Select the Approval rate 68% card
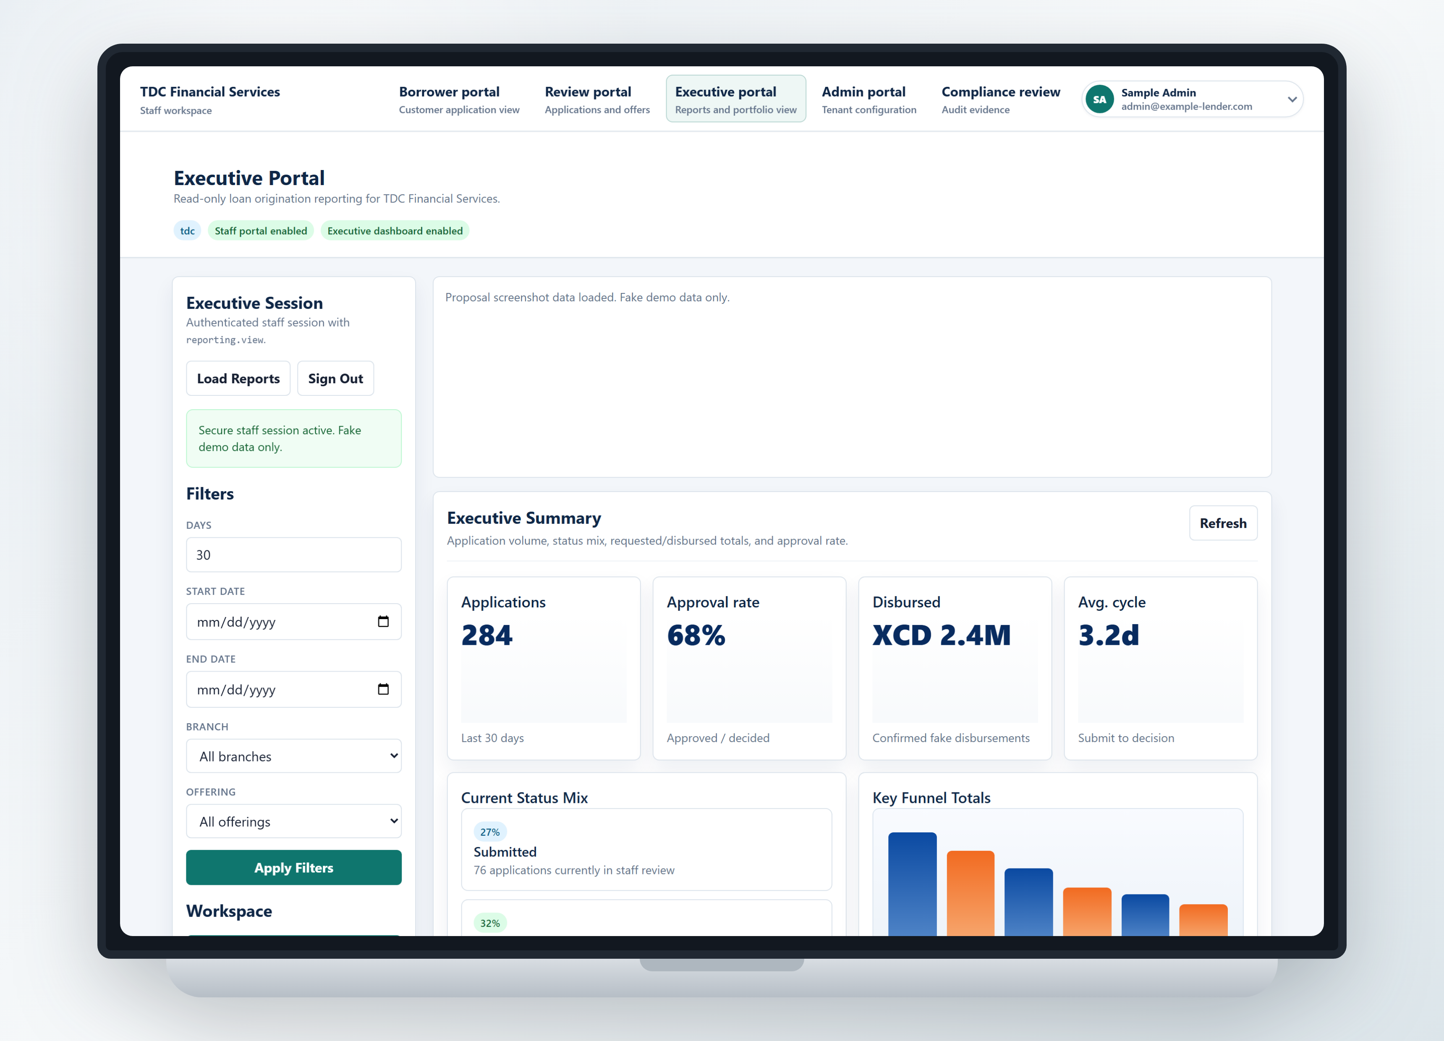The width and height of the screenshot is (1444, 1041). (x=749, y=669)
